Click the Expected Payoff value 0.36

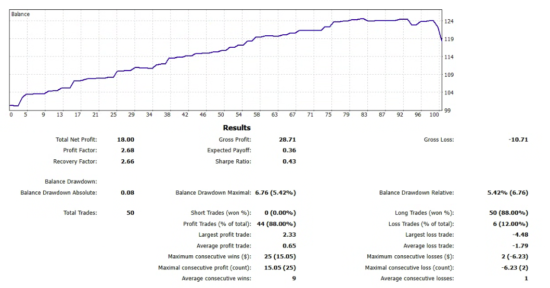point(289,150)
